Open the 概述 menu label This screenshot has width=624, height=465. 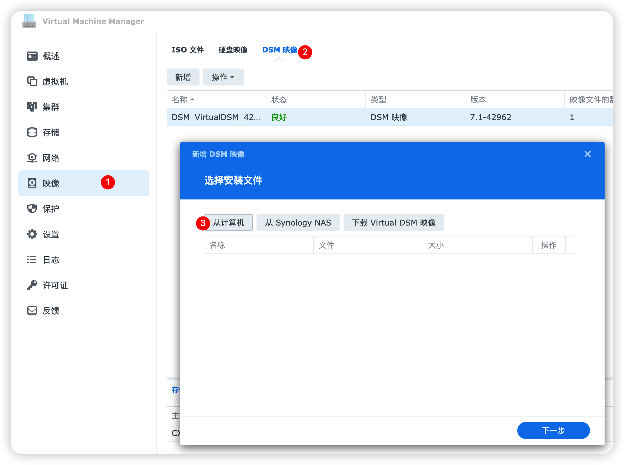[x=51, y=56]
